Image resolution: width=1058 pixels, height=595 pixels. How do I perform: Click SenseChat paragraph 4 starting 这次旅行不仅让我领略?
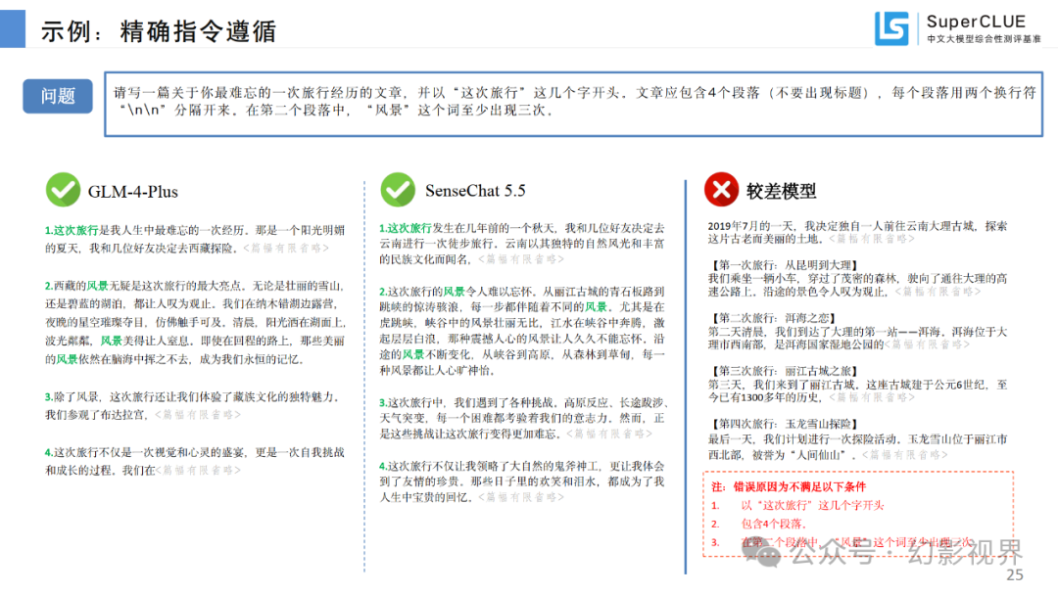click(x=521, y=481)
